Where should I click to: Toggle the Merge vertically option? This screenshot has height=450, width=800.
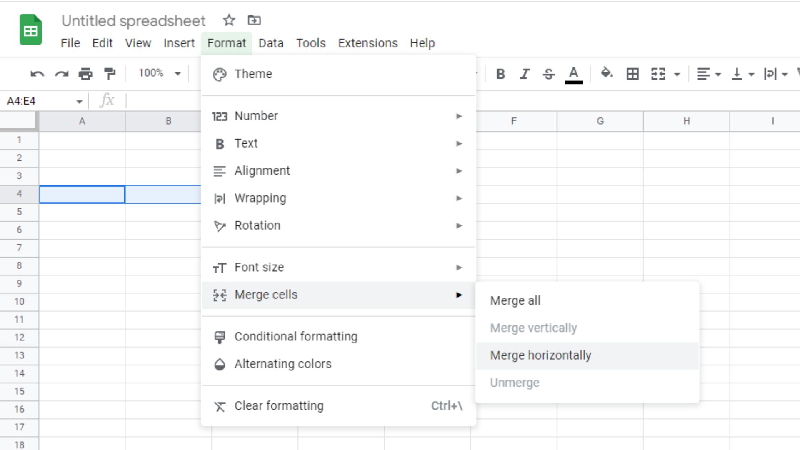click(533, 327)
